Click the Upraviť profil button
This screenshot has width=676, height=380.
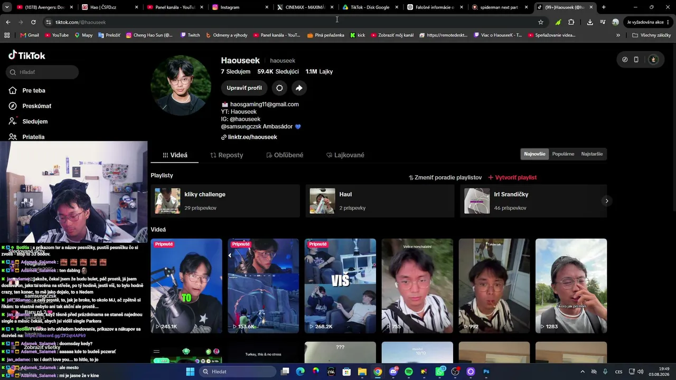[244, 88]
